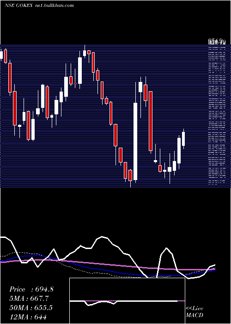231x324 pixels.
Task: Click the <<Live MACD label
Action: pos(195,312)
